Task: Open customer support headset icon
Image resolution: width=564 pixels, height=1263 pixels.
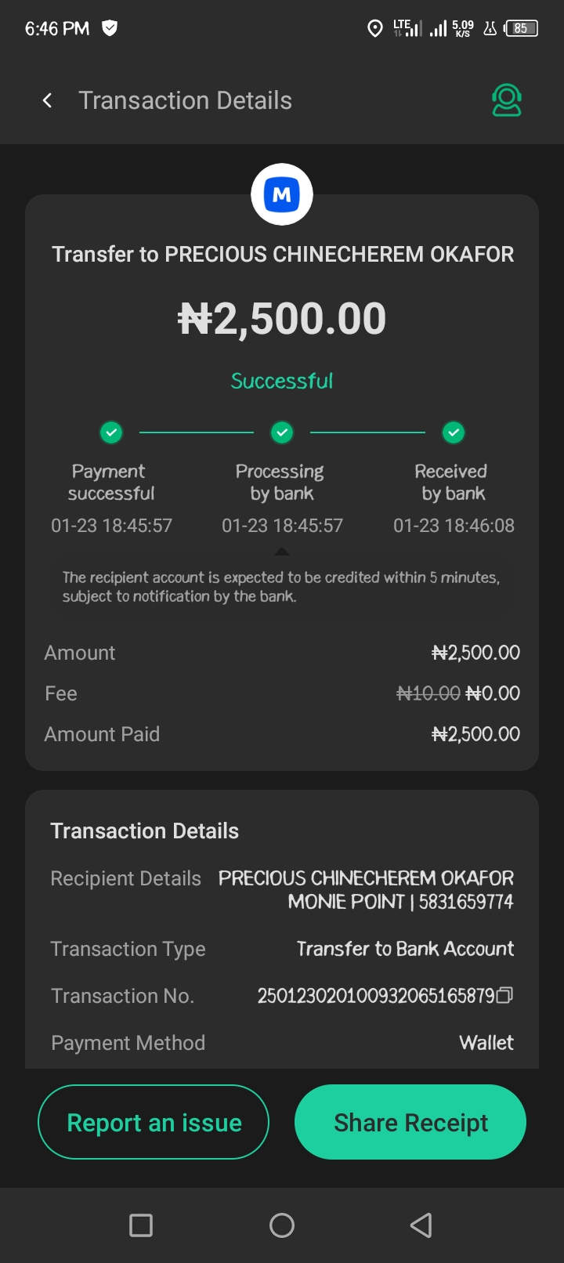Action: tap(506, 100)
